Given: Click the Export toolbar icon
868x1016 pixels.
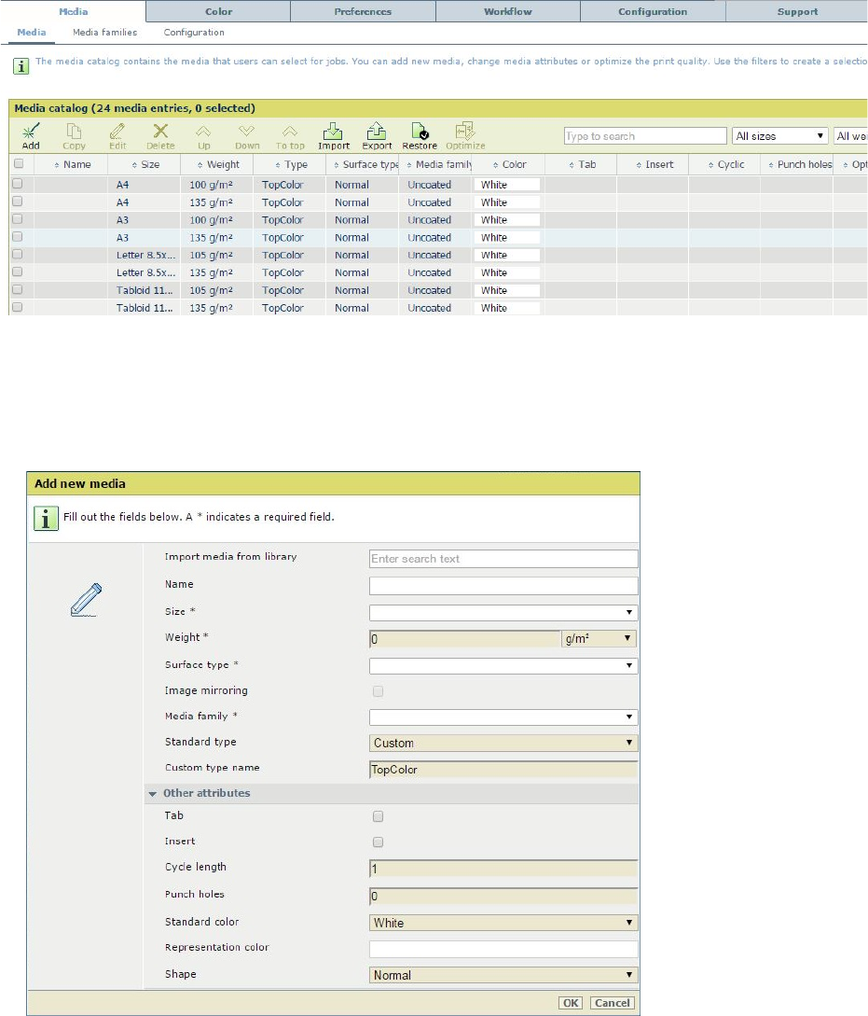Looking at the screenshot, I should point(377,136).
